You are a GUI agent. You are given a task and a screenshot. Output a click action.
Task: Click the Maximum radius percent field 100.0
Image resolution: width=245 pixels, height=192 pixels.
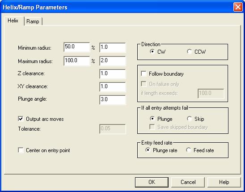point(77,61)
